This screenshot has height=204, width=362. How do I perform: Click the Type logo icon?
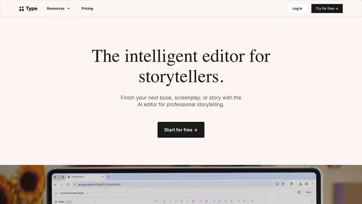pyautogui.click(x=21, y=8)
